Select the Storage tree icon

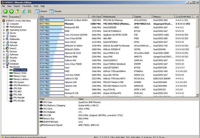pos(7,42)
